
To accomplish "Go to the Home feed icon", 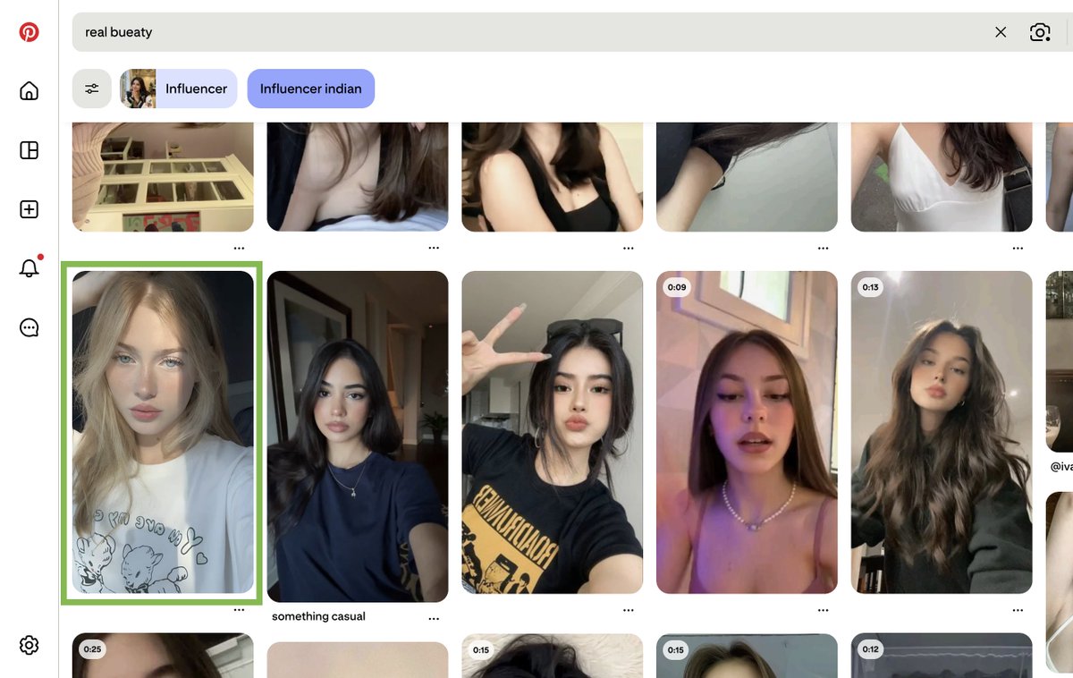I will [30, 91].
